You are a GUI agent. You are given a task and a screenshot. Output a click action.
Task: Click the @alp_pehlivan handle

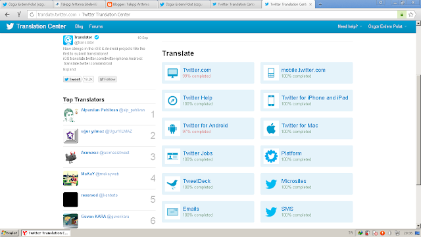pyautogui.click(x=132, y=110)
